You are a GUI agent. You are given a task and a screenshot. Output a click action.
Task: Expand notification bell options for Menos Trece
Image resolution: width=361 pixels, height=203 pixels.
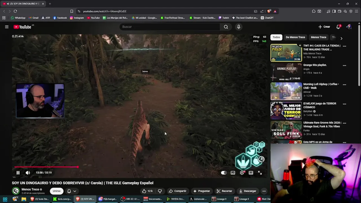[x=72, y=191]
